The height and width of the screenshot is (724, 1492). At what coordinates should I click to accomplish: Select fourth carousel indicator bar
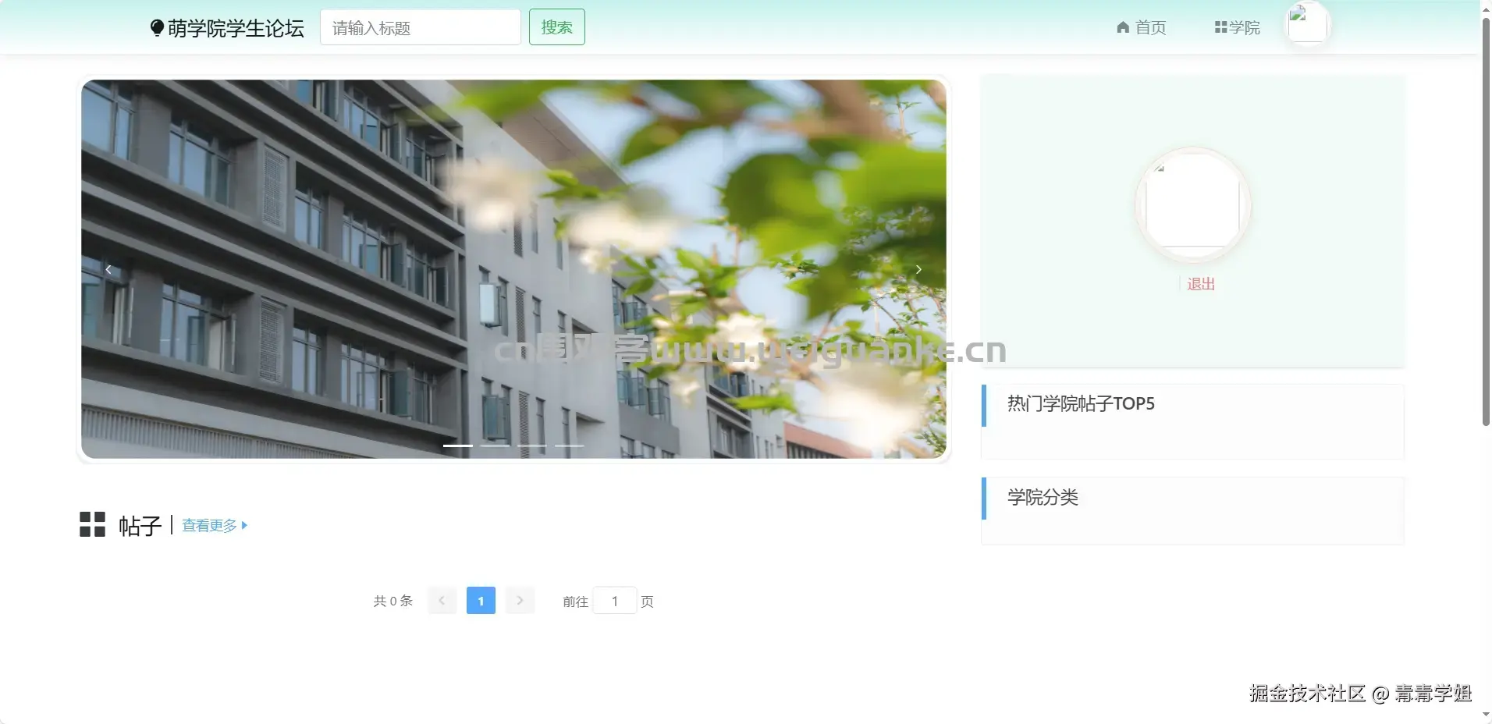tap(570, 445)
